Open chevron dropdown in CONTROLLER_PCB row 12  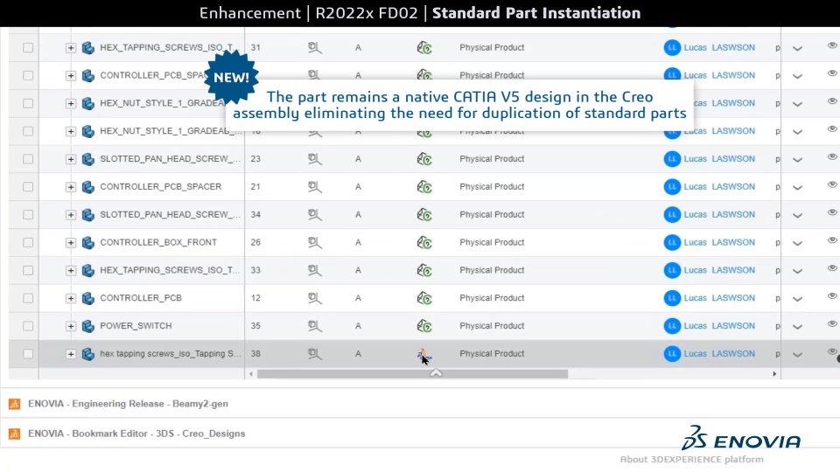tap(797, 299)
